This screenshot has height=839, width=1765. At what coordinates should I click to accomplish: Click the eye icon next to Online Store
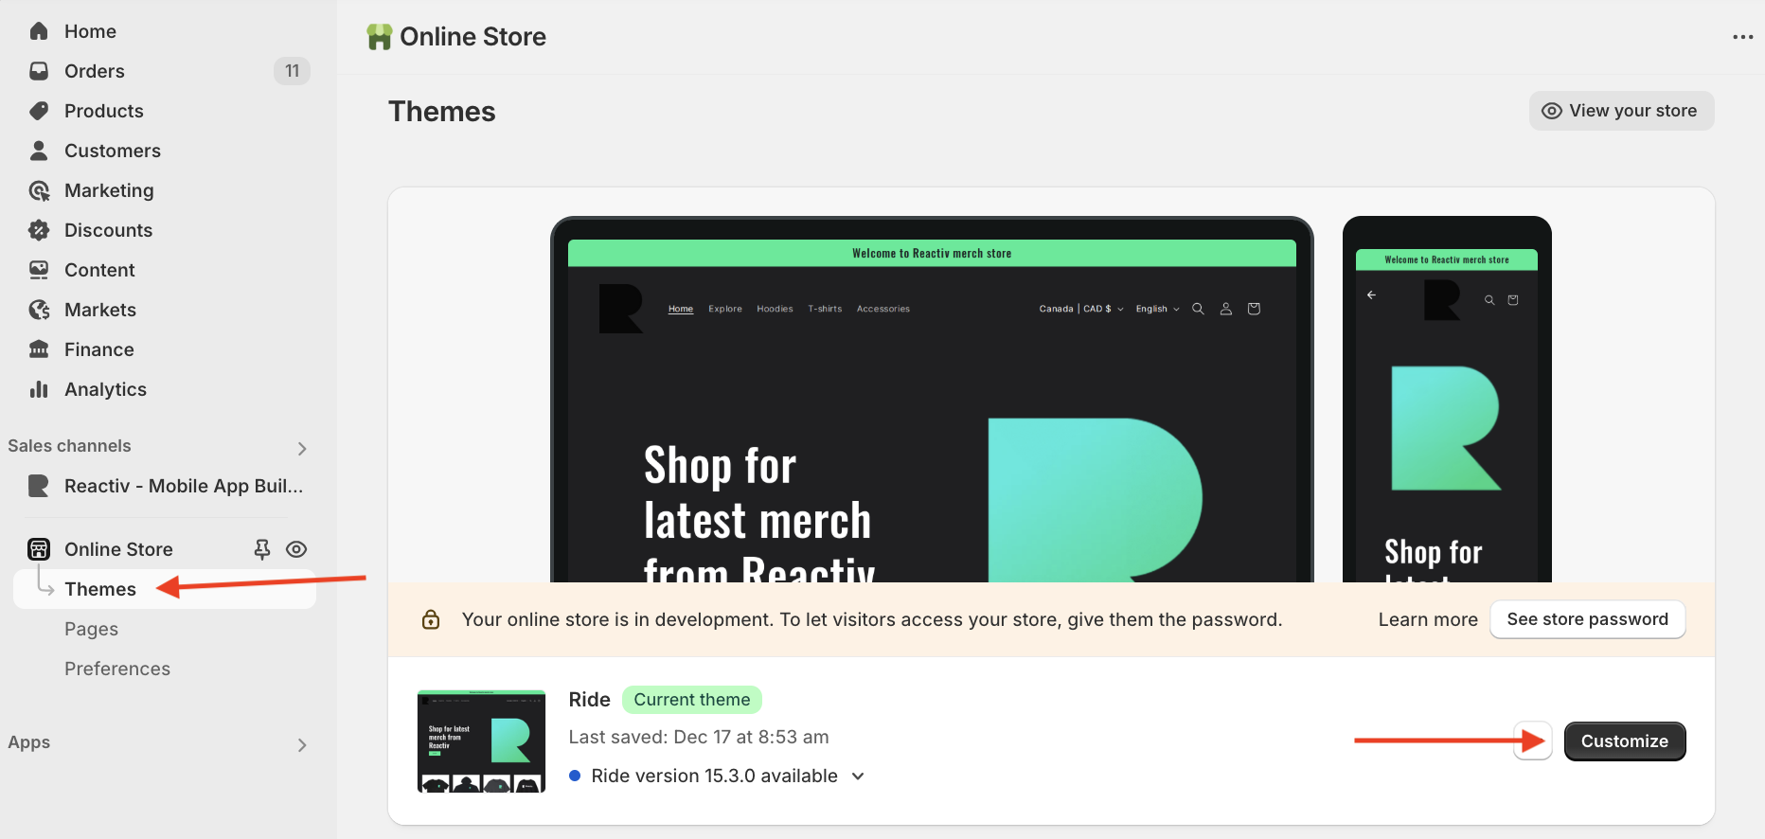click(x=296, y=549)
